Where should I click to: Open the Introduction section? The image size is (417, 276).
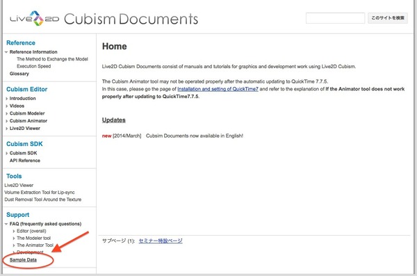pos(23,99)
